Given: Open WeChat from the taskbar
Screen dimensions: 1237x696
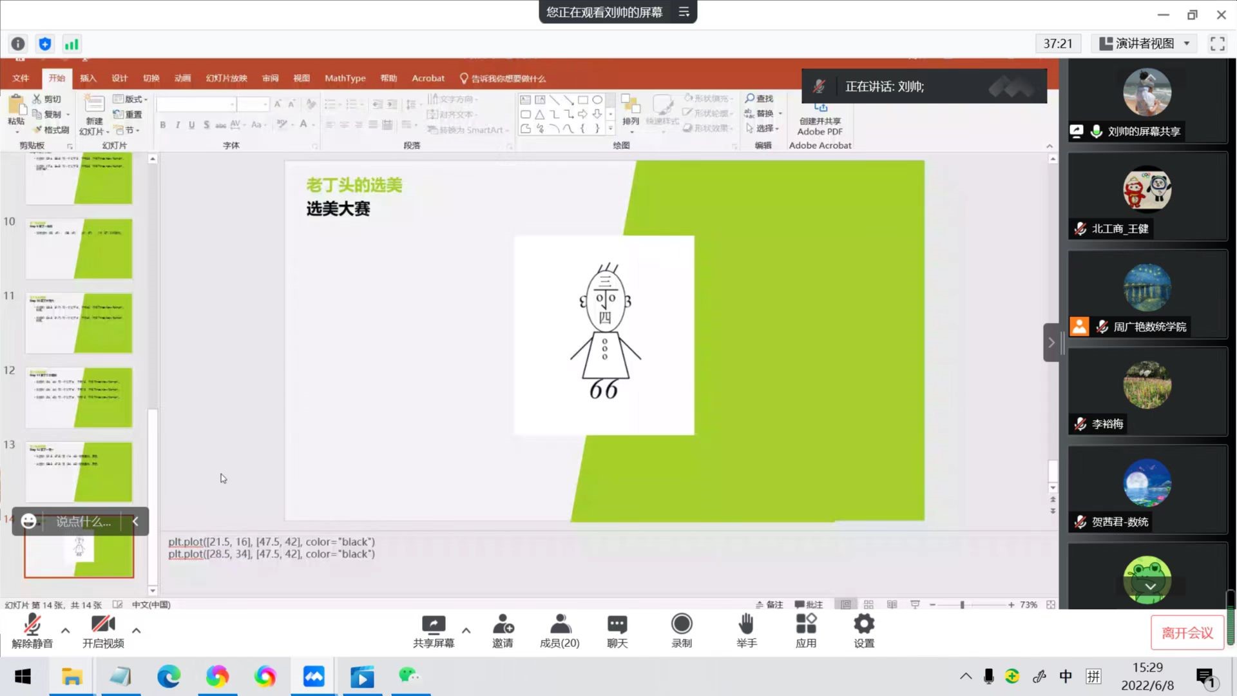Looking at the screenshot, I should pos(408,676).
